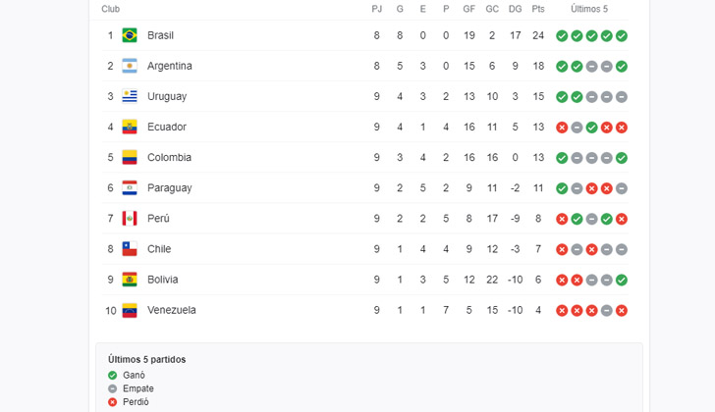Click the Uruguay flag icon

[x=130, y=96]
